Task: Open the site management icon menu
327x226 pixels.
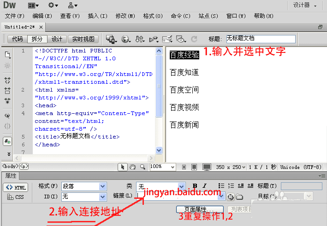Action: (72, 6)
